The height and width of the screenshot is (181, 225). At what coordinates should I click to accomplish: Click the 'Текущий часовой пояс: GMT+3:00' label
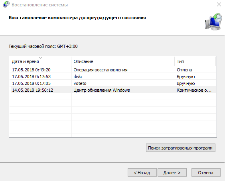[43, 46]
